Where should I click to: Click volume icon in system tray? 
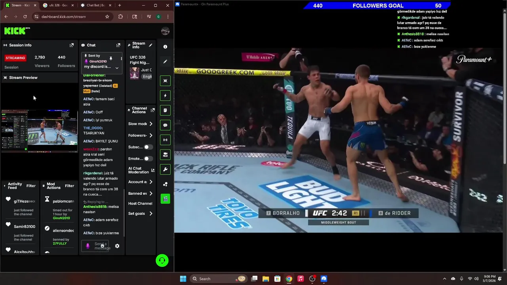(477, 279)
